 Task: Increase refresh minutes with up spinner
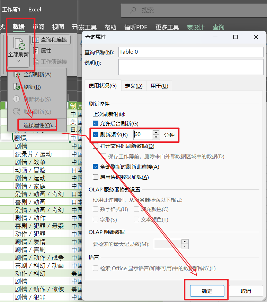click(x=156, y=132)
